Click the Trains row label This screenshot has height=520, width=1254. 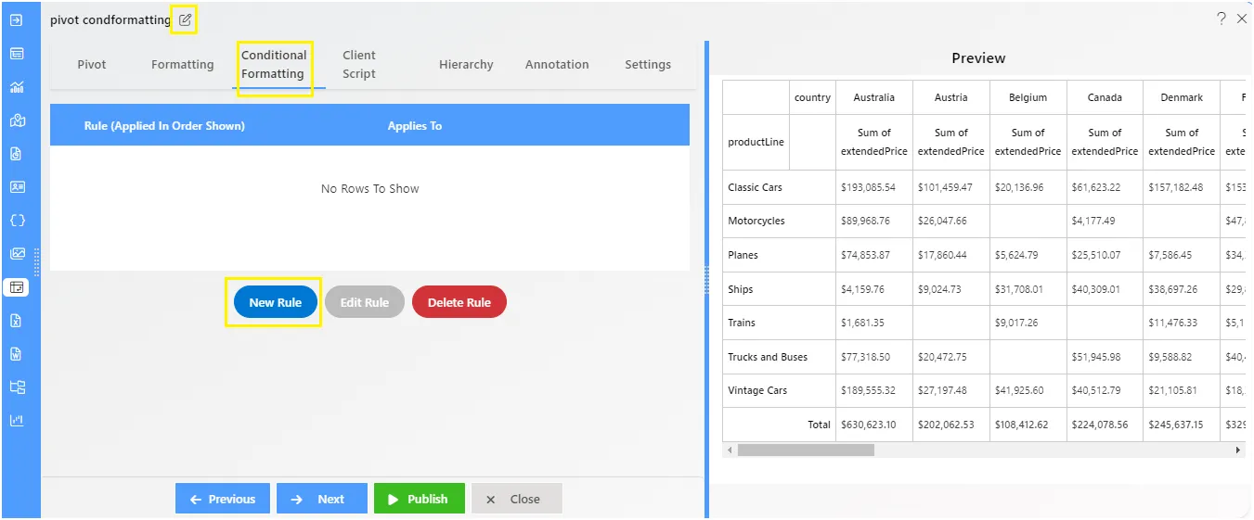(x=742, y=323)
